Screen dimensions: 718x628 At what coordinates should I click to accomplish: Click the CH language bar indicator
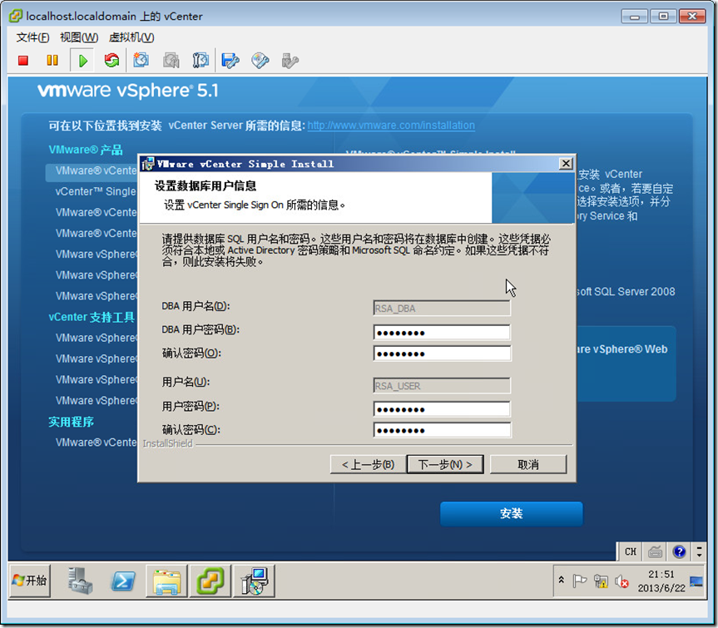[x=630, y=551]
